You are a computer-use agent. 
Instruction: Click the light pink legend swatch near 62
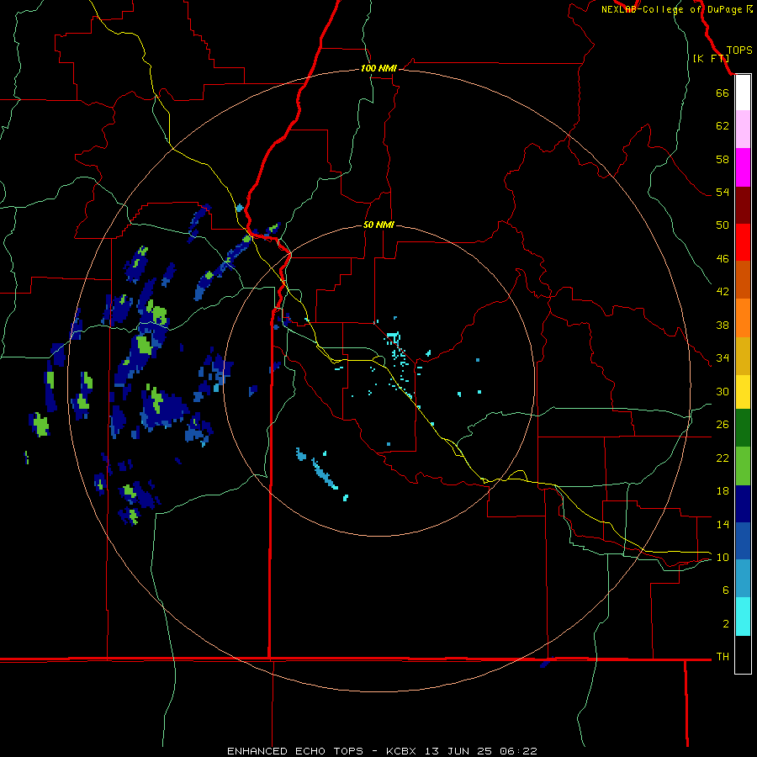(x=743, y=130)
